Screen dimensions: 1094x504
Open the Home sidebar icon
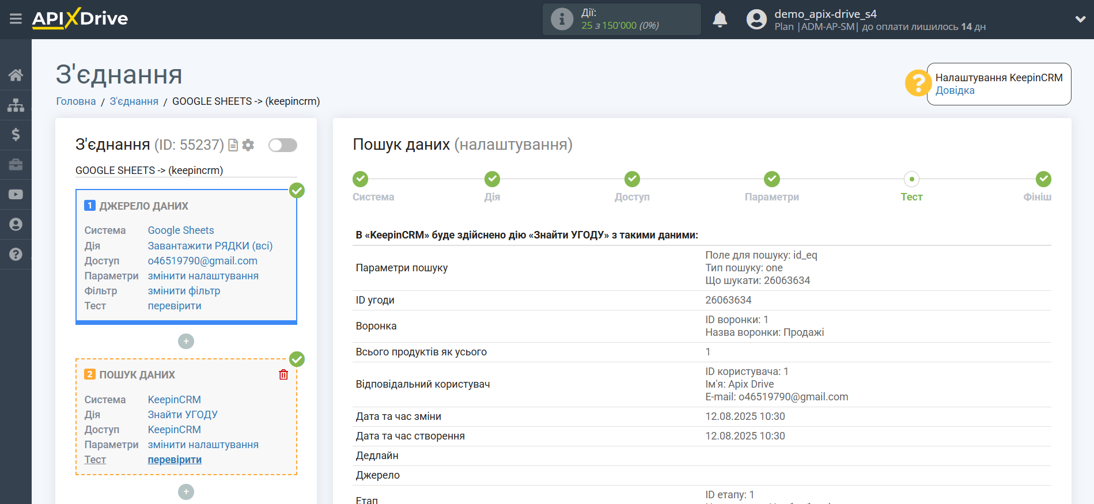tap(16, 75)
